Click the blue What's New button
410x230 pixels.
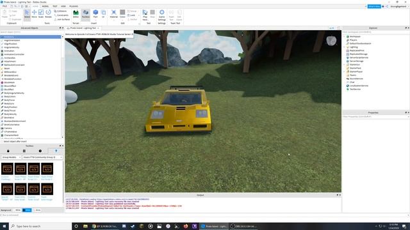pyautogui.click(x=374, y=6)
